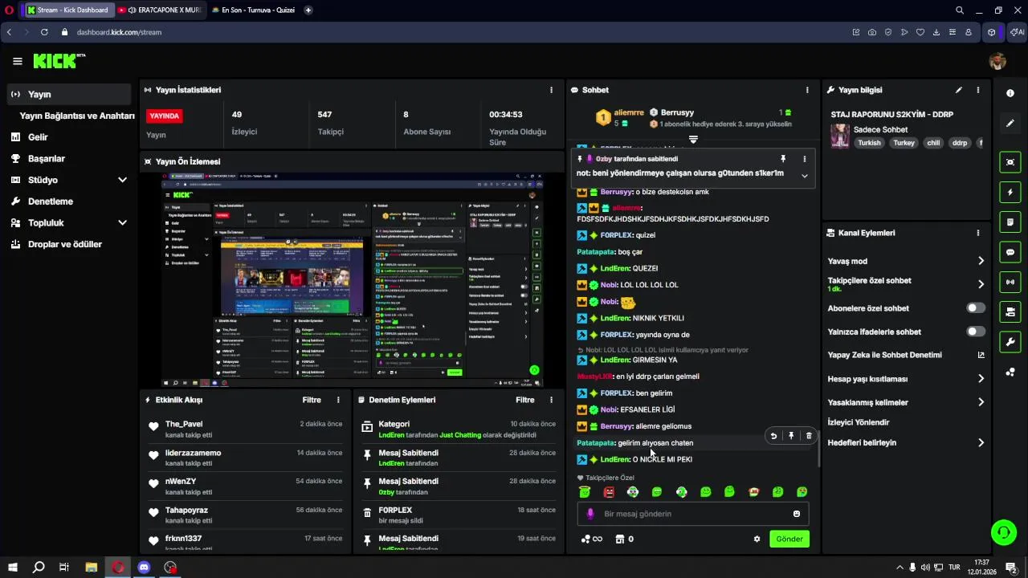Click the Turkish tag chip
Viewport: 1028px width, 578px height.
[869, 143]
